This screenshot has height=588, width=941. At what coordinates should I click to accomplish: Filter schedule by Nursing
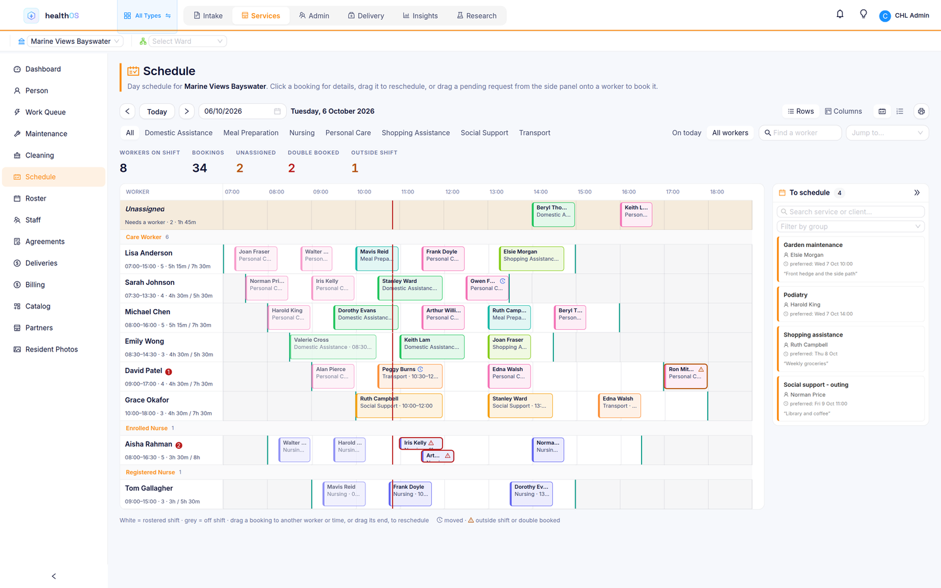tap(302, 133)
